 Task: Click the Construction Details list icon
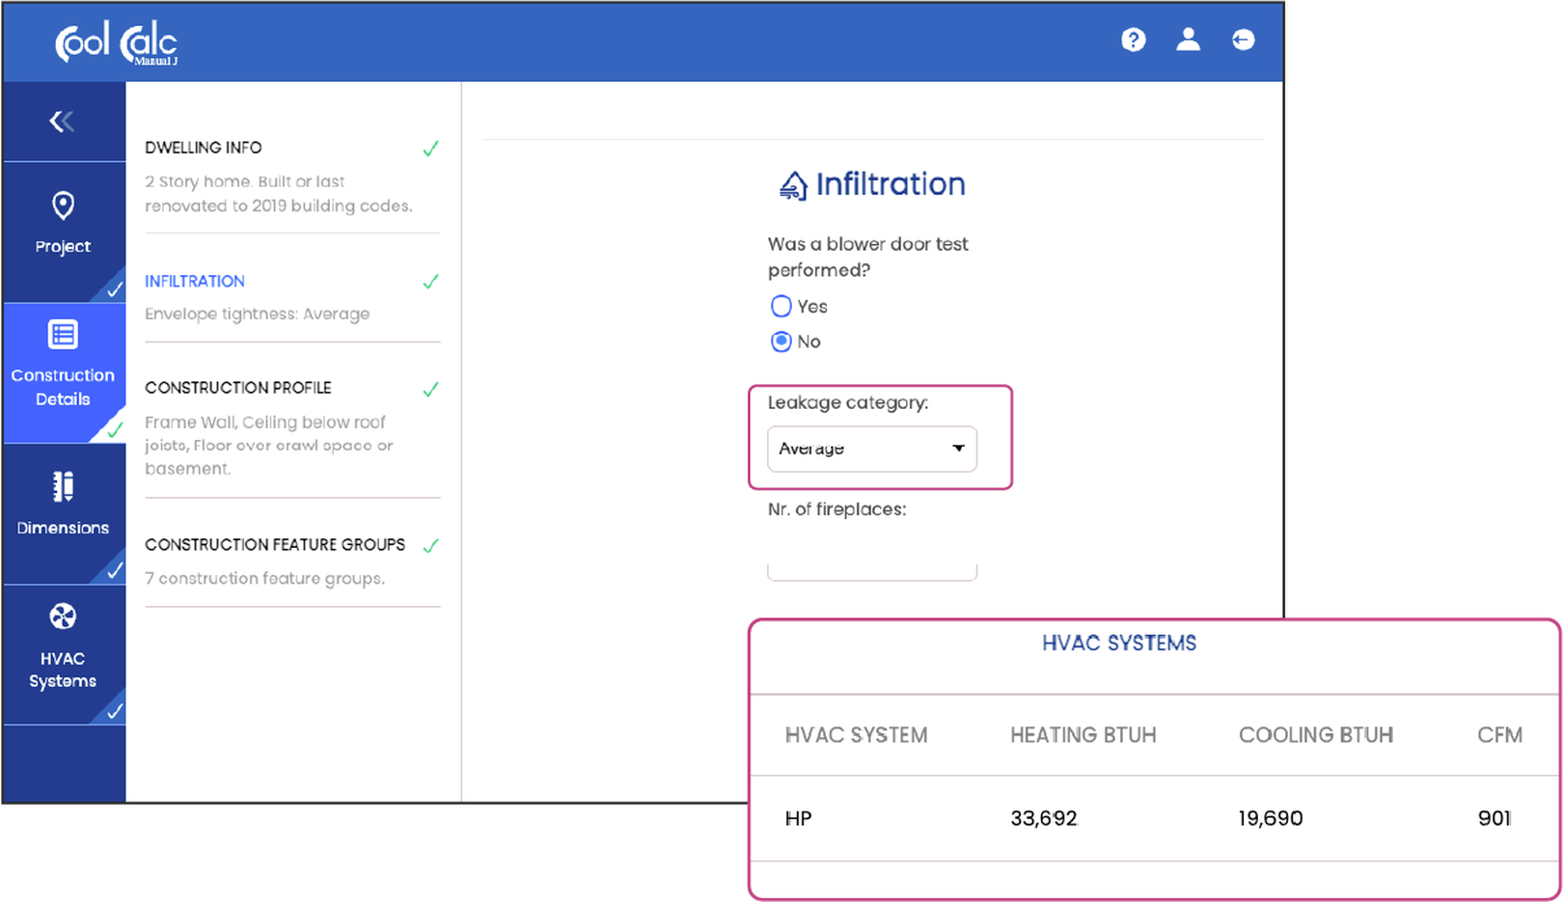[x=63, y=335]
